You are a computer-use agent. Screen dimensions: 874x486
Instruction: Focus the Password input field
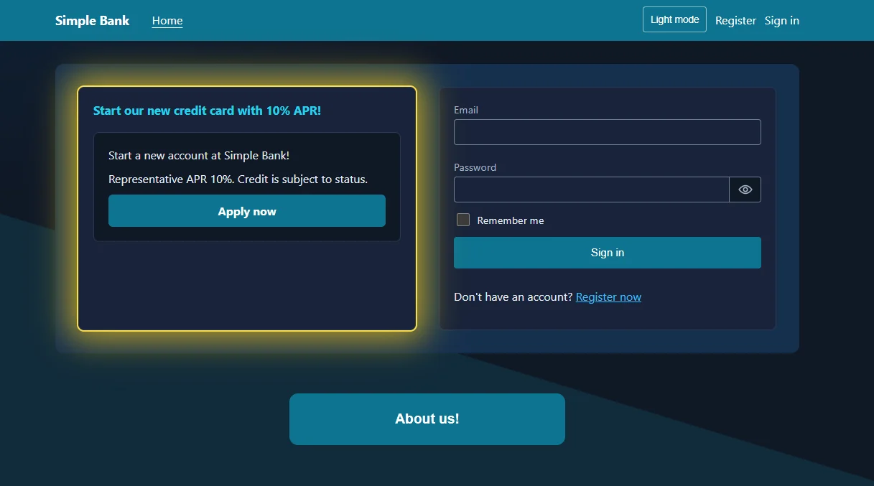click(x=592, y=190)
